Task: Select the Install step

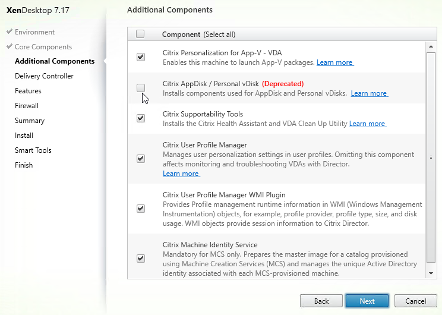Action: (x=24, y=136)
